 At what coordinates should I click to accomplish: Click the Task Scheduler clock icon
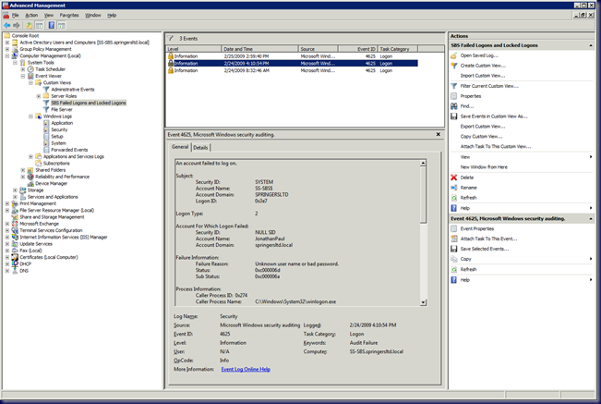click(x=31, y=68)
